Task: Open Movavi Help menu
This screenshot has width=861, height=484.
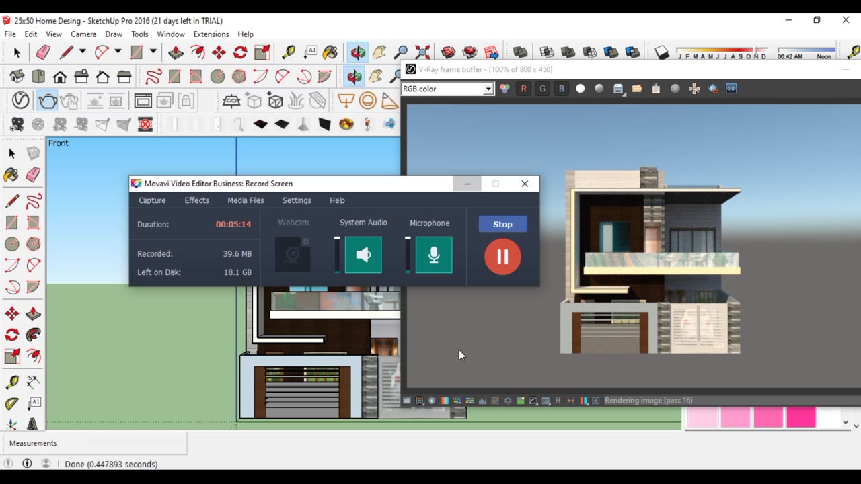Action: [337, 200]
